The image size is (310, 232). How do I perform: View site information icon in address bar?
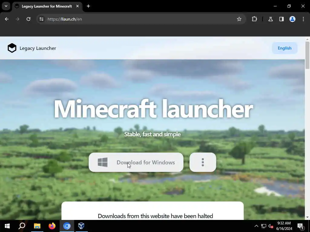coord(41,19)
